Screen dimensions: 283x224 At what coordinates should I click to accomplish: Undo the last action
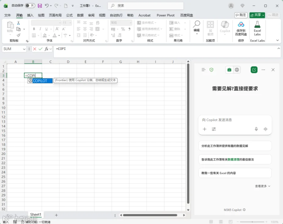click(x=47, y=6)
